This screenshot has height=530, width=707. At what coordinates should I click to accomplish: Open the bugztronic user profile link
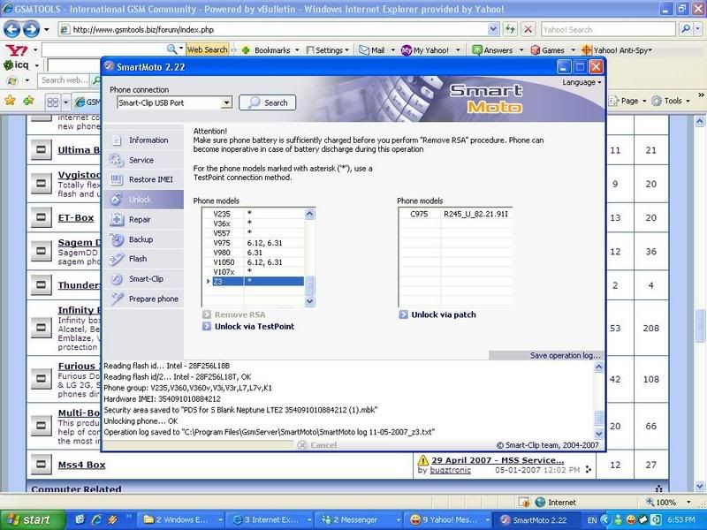pos(450,470)
